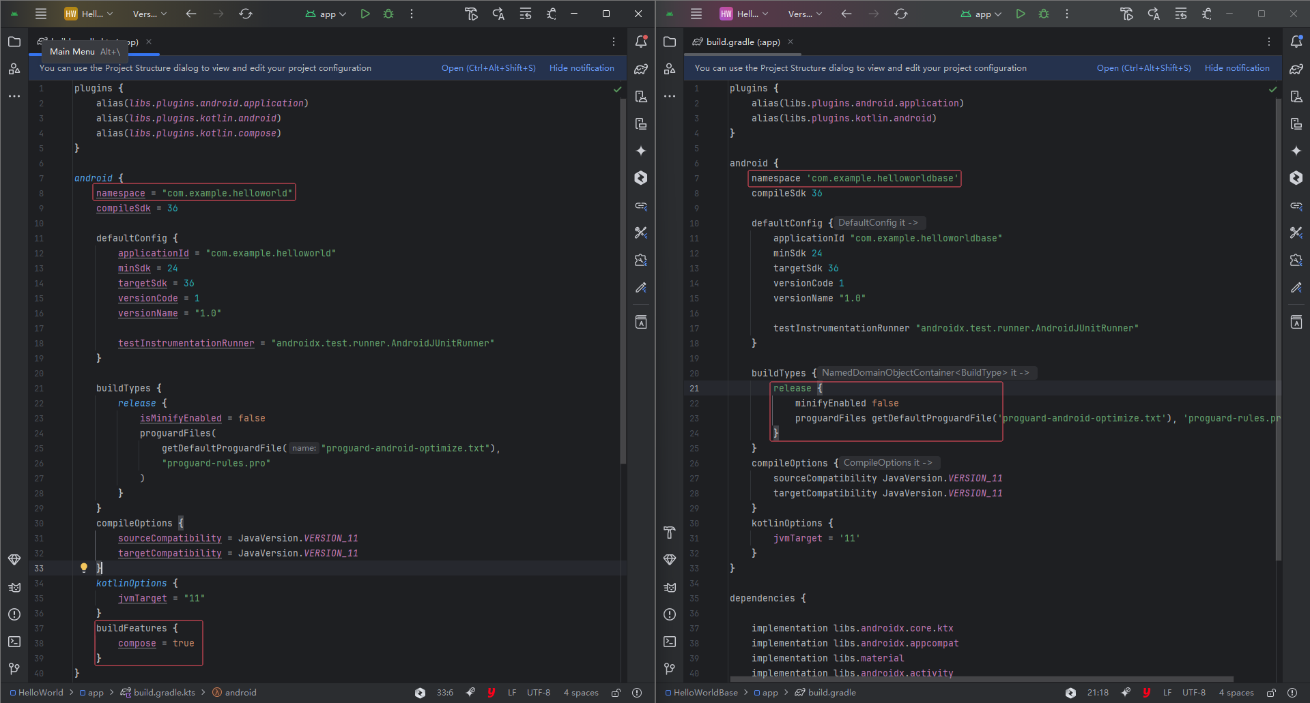Open Notifications bell in the left window
This screenshot has width=1310, height=703.
[641, 42]
